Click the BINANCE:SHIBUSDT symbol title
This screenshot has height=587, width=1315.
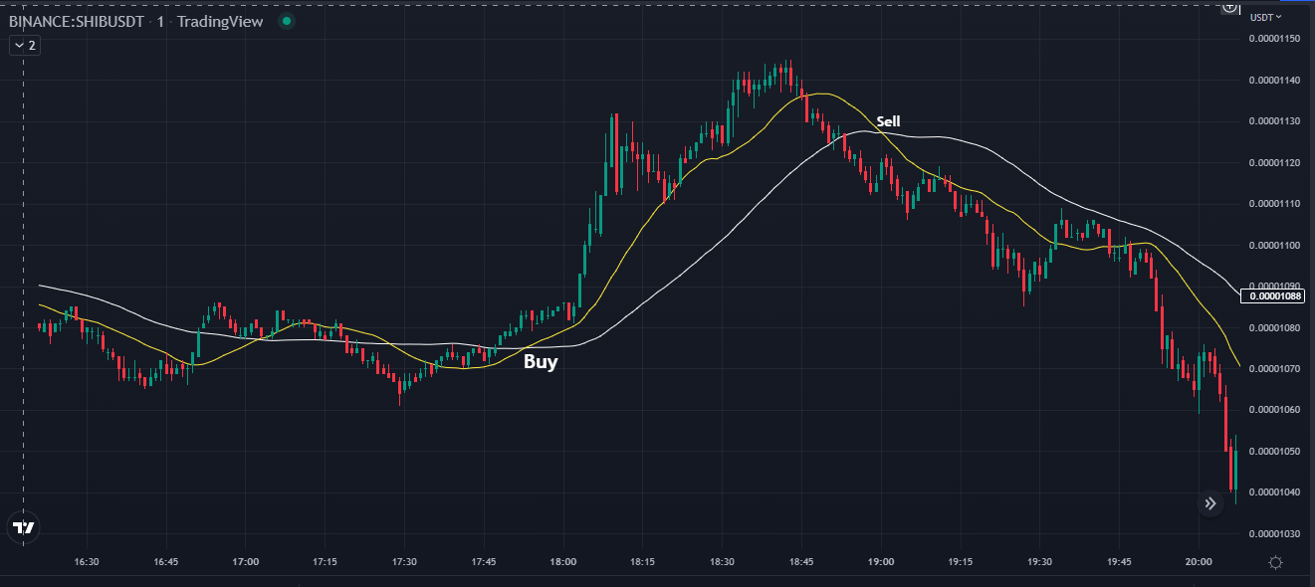[x=79, y=21]
